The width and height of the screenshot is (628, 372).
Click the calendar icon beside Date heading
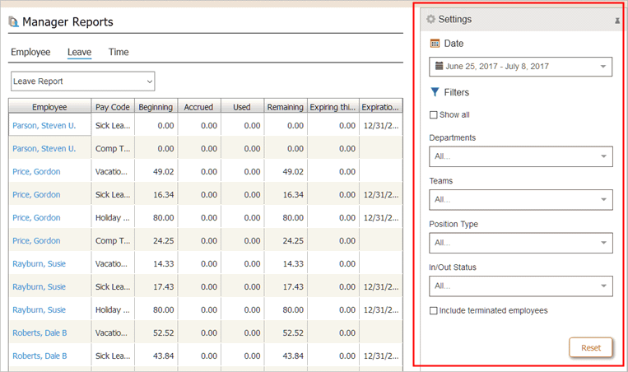pos(435,44)
